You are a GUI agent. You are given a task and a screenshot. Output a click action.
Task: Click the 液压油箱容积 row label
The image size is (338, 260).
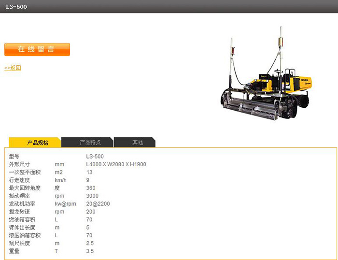(25, 235)
